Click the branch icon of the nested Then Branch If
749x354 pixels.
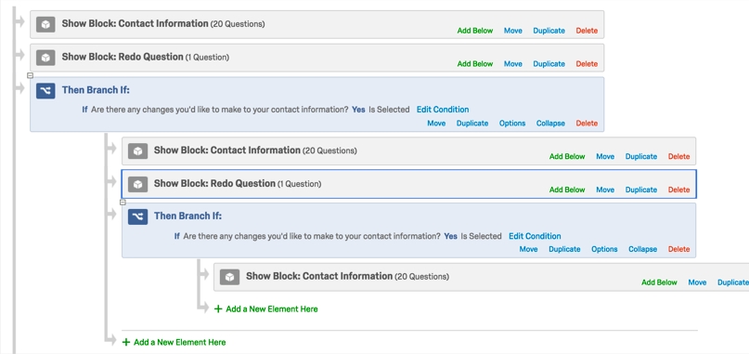tap(137, 216)
